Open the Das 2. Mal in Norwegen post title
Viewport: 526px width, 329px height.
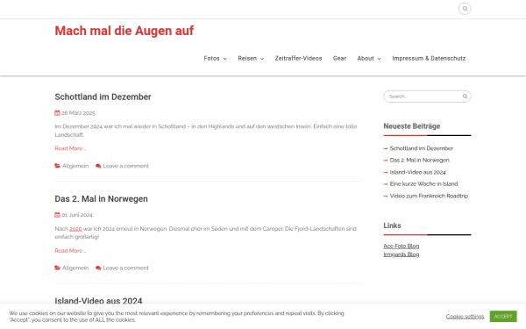102,199
